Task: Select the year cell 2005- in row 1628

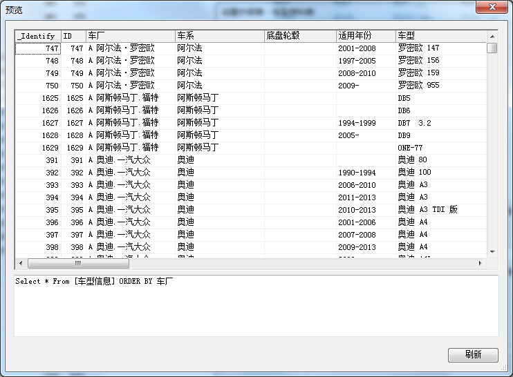Action: pos(366,135)
